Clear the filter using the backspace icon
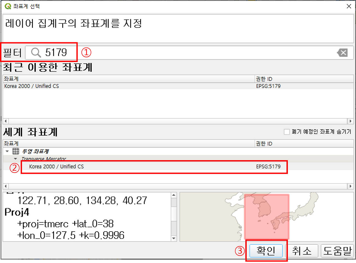The image size is (356, 263). click(x=342, y=52)
